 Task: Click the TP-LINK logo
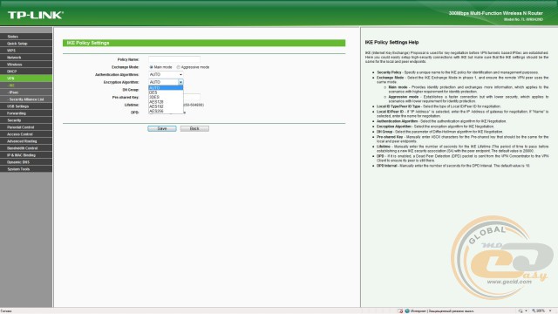(x=36, y=15)
